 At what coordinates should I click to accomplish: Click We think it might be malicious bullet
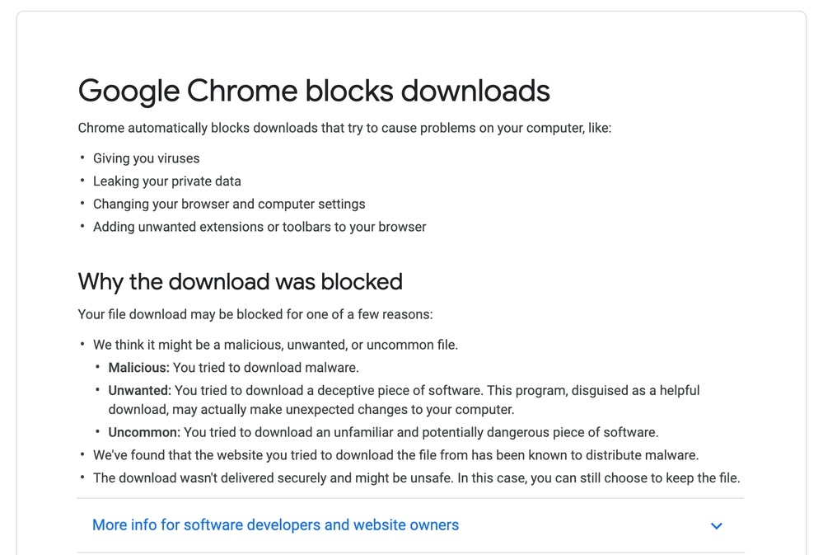tap(275, 345)
